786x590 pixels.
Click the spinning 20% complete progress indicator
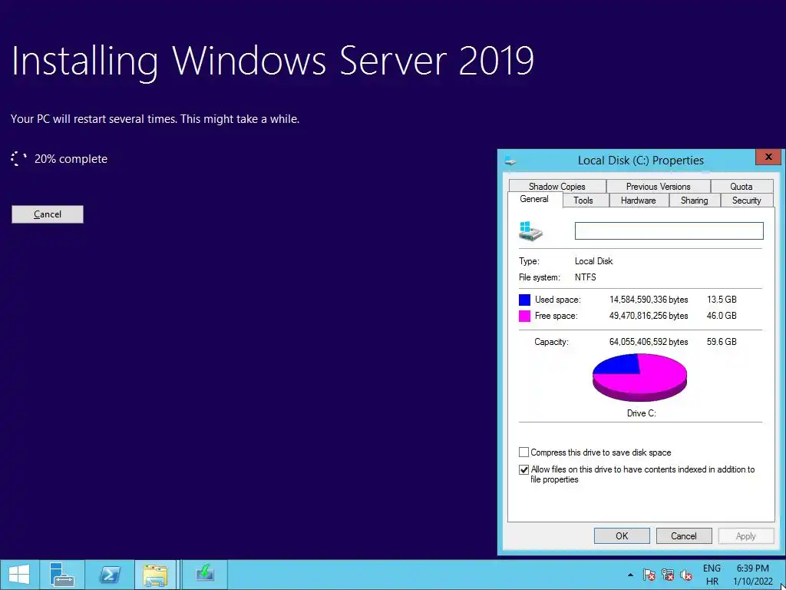18,159
